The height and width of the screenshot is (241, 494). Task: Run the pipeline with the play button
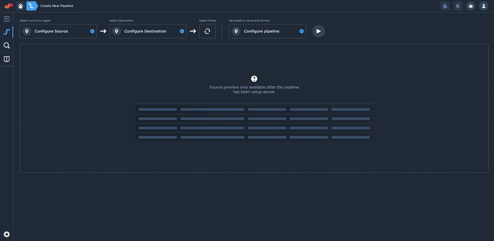click(x=318, y=31)
